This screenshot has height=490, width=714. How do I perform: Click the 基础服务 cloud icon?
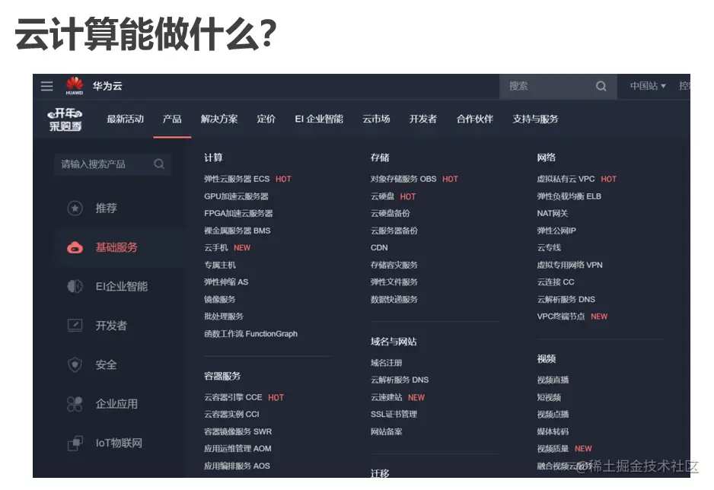click(x=75, y=247)
